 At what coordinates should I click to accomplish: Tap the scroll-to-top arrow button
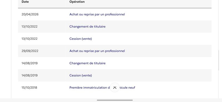115,88
